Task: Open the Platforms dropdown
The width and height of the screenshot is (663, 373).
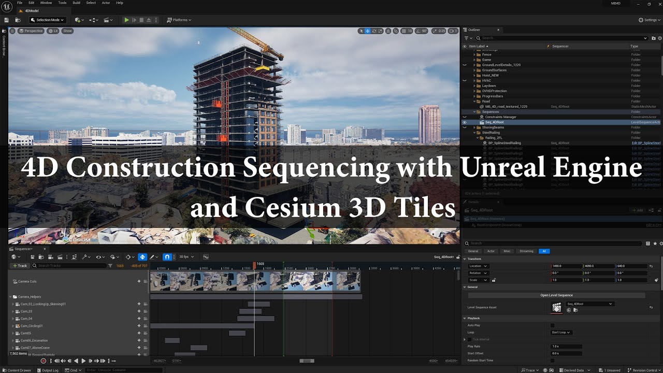Action: pyautogui.click(x=179, y=20)
